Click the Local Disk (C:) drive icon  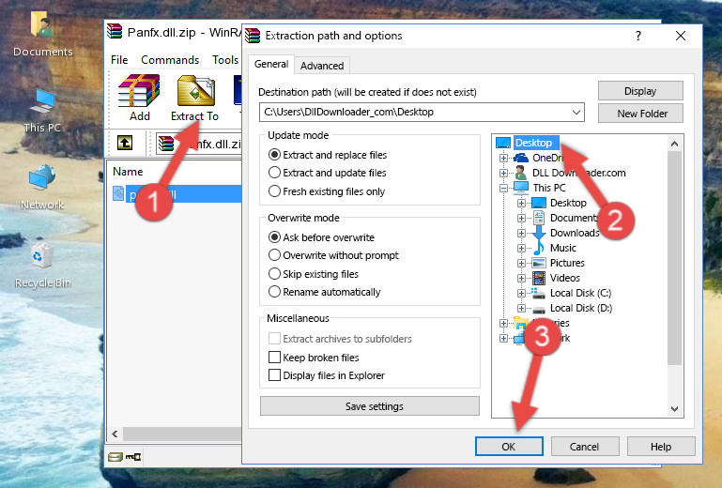point(538,293)
